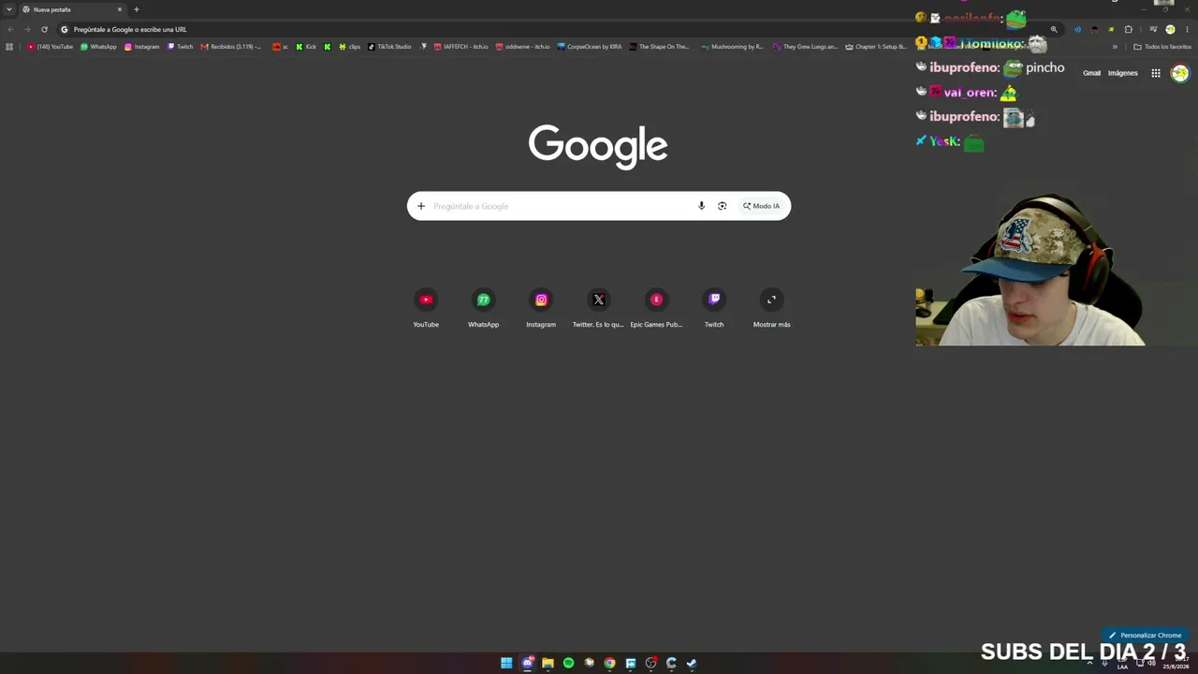The width and height of the screenshot is (1198, 674).
Task: Open the WhatsApp shortcut tile
Action: (x=483, y=307)
